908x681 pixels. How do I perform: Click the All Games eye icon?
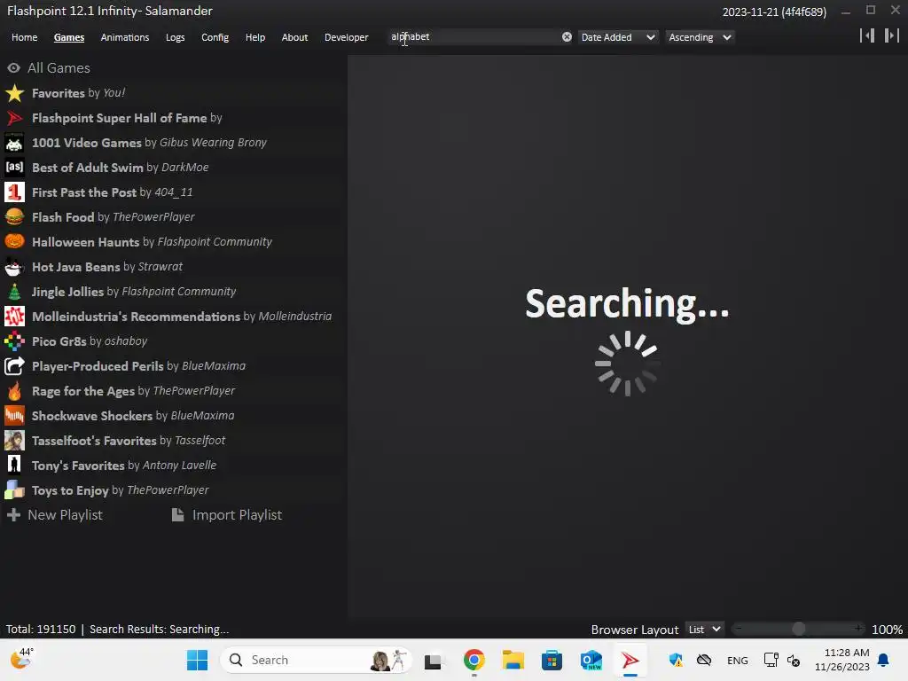[14, 68]
